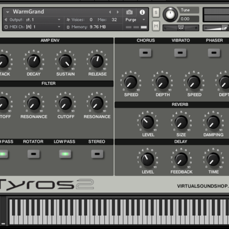Solo the instrument with S button
The image size is (229, 229).
click(156, 13)
